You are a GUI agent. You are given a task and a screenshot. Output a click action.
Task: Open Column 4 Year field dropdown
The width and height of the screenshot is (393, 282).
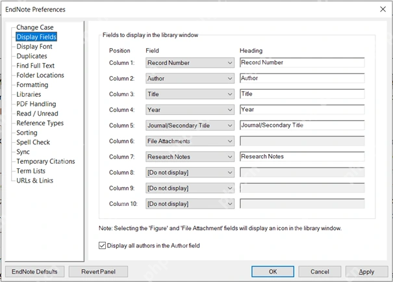190,110
